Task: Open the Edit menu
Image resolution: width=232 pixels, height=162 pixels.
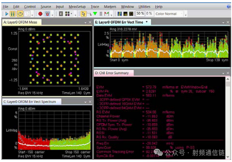Action: [16, 7]
